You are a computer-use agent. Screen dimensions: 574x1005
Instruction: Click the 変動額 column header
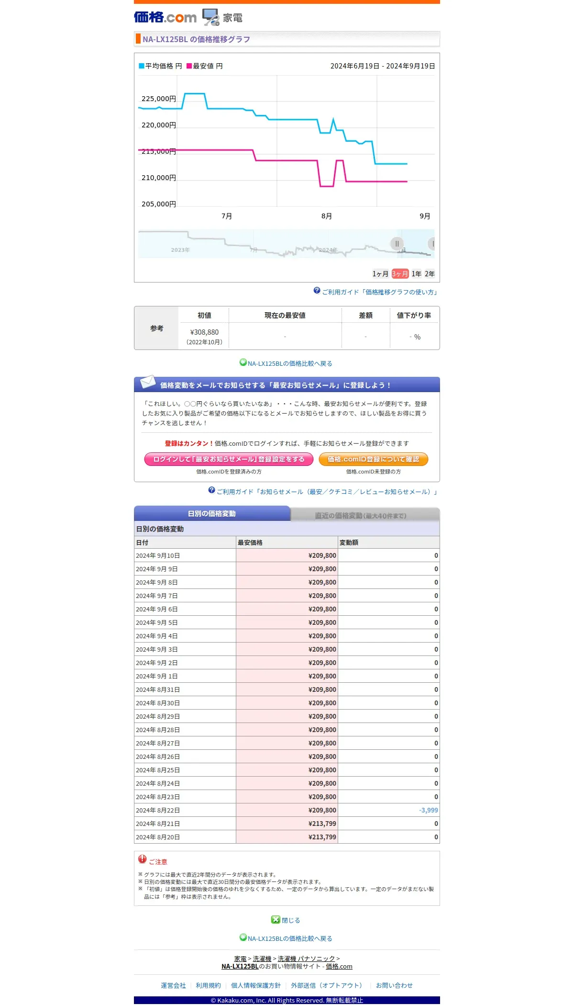click(x=389, y=542)
